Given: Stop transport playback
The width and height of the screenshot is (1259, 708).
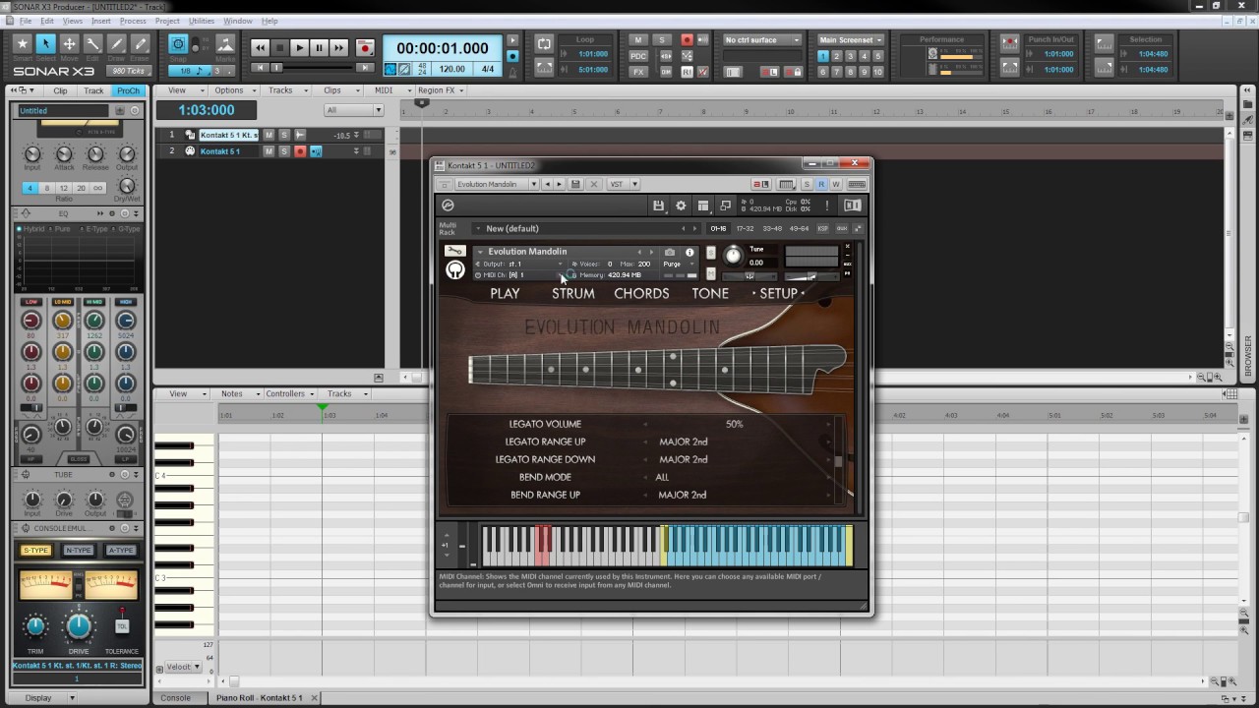Looking at the screenshot, I should (x=279, y=47).
